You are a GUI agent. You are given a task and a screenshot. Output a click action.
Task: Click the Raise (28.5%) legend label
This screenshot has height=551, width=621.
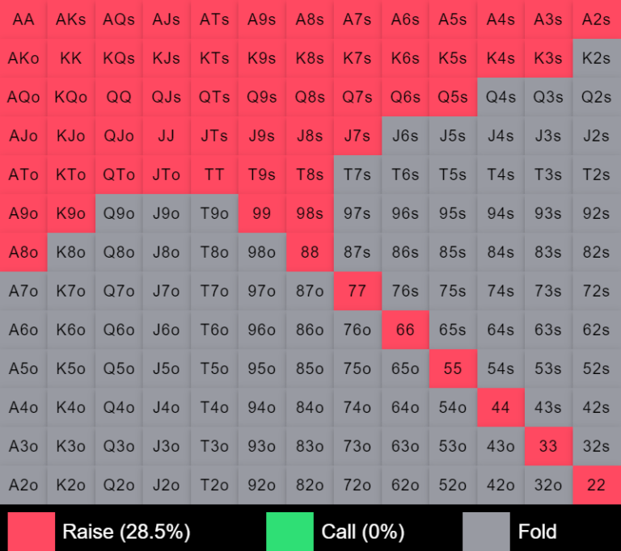tap(125, 531)
